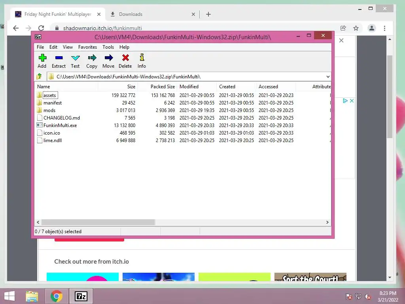This screenshot has height=304, width=405.
Task: Expand the 7-Zip path dropdown arrow
Action: [x=328, y=76]
